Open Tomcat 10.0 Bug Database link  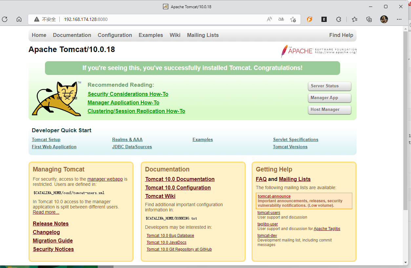170,236
